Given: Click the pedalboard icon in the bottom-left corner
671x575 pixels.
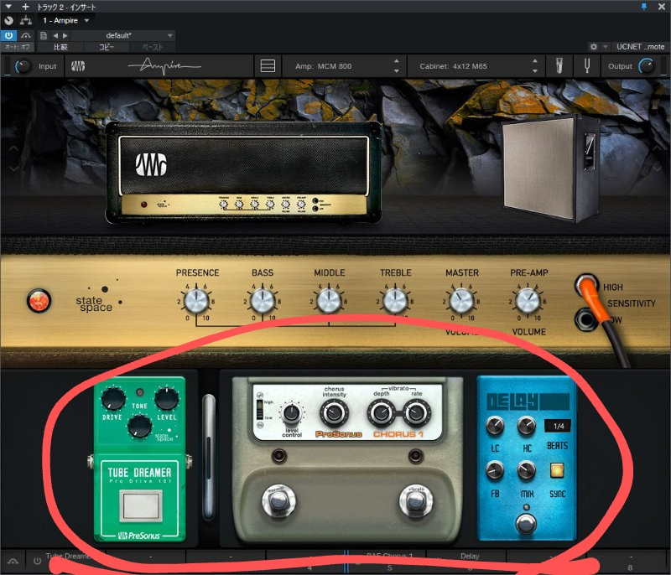Looking at the screenshot, I should point(13,561).
